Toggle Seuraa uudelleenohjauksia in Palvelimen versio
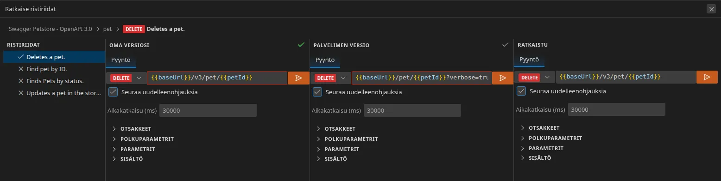Image resolution: width=721 pixels, height=181 pixels. pos(317,92)
